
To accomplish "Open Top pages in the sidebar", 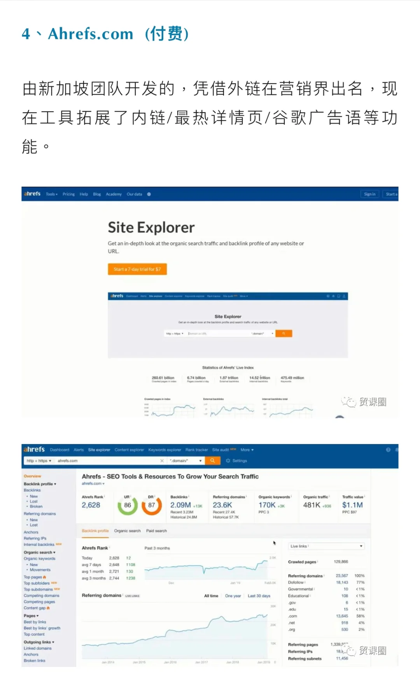I will pyautogui.click(x=33, y=577).
